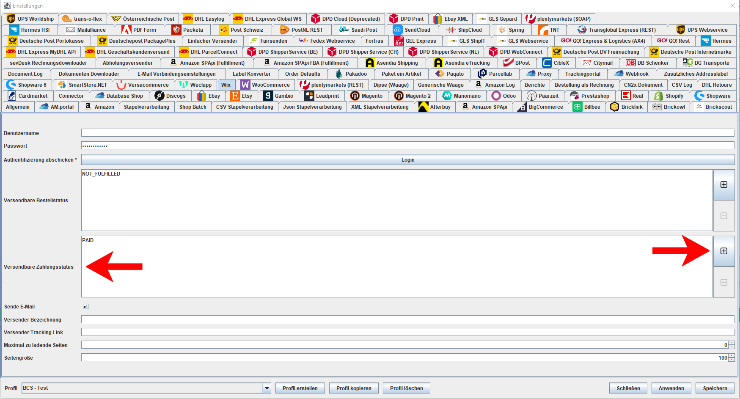Open the Webhook tab
The image size is (740, 399).
632,74
